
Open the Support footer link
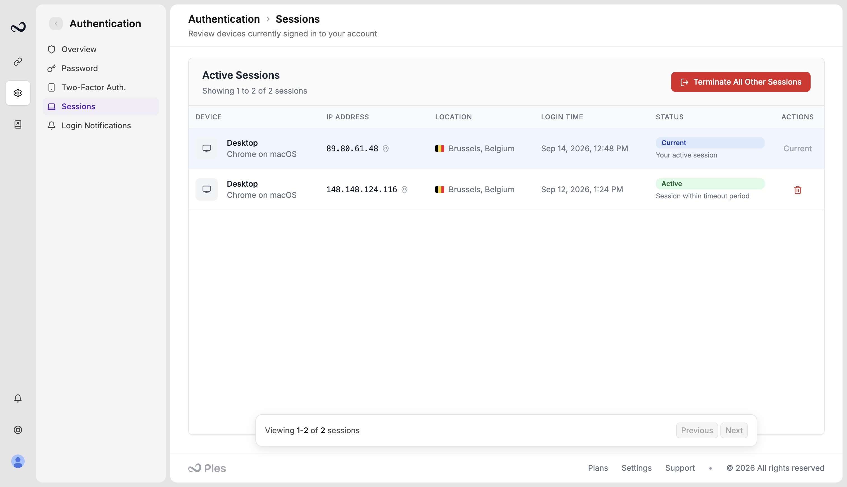click(x=680, y=468)
